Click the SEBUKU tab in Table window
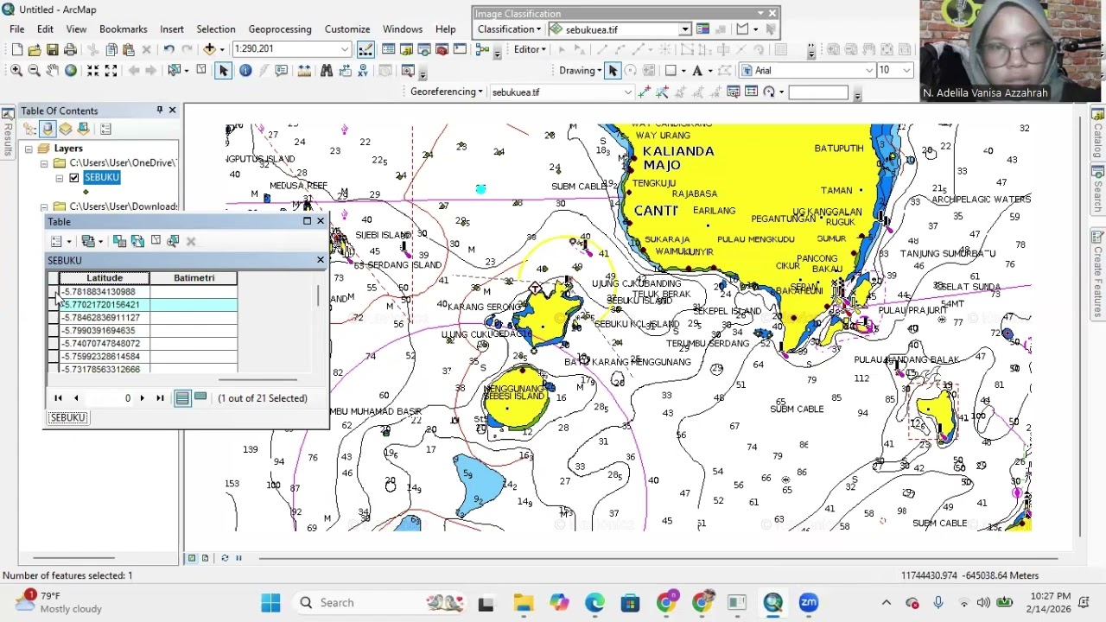The image size is (1106, 622). pos(68,418)
